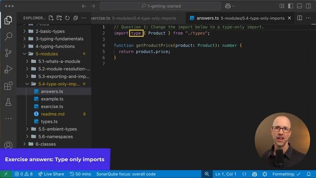Start Live Share session from status bar
Viewport: 316px width, 178px height.
coord(51,174)
